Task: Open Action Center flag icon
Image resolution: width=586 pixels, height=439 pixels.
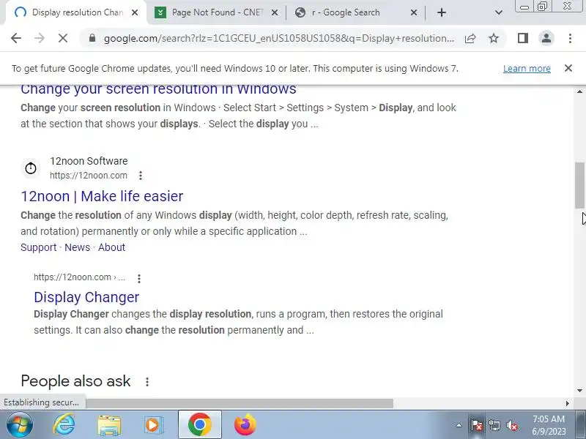Action: pos(476,425)
